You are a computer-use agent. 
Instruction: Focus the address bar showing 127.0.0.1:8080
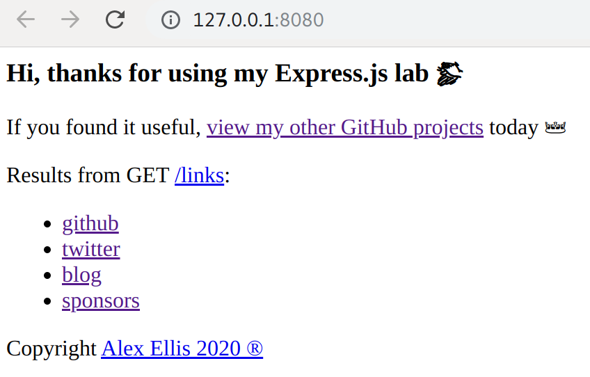pos(369,19)
